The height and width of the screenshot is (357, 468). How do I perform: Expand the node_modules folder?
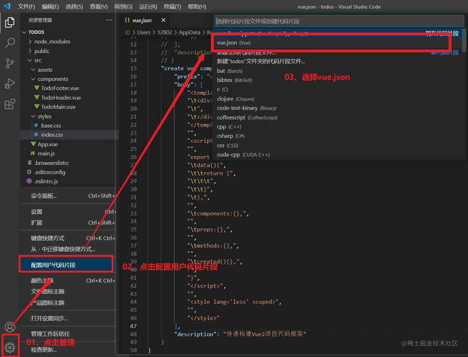pyautogui.click(x=52, y=42)
